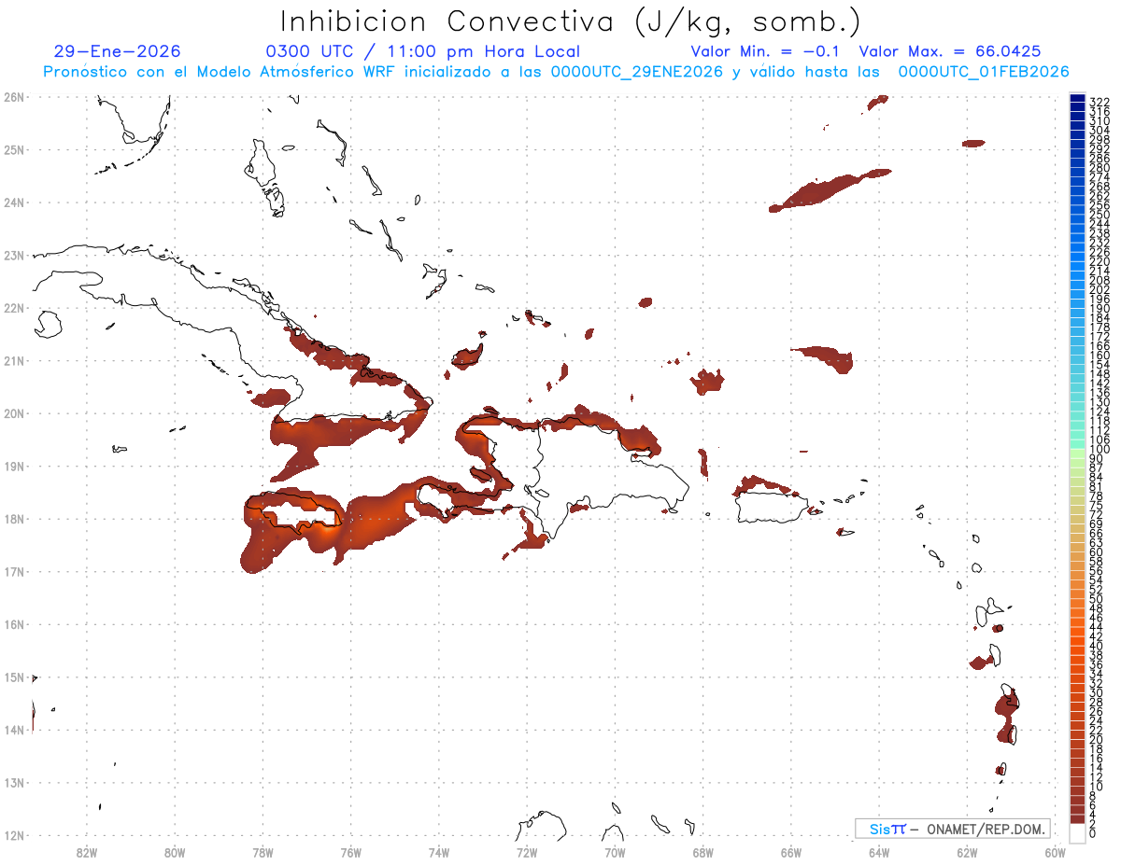The image size is (1121, 865).
Task: Click the '12N' latitude label
Action: click(x=13, y=835)
